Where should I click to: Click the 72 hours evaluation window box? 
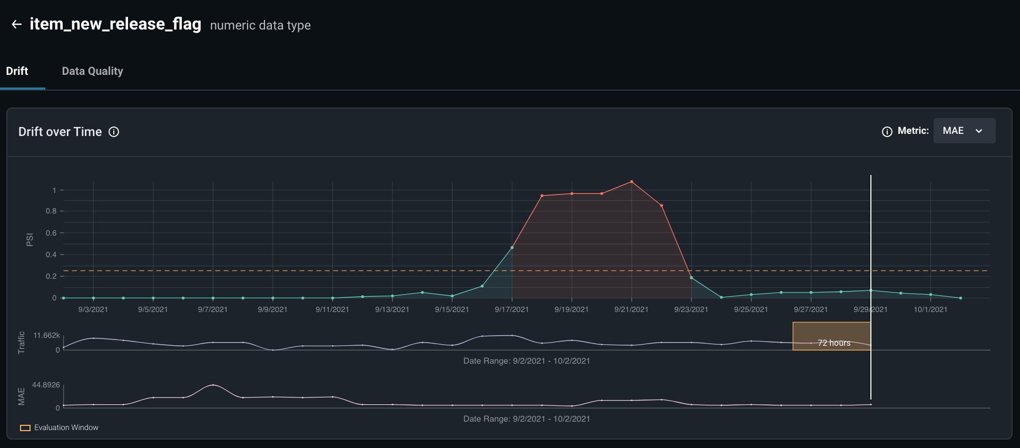(831, 336)
